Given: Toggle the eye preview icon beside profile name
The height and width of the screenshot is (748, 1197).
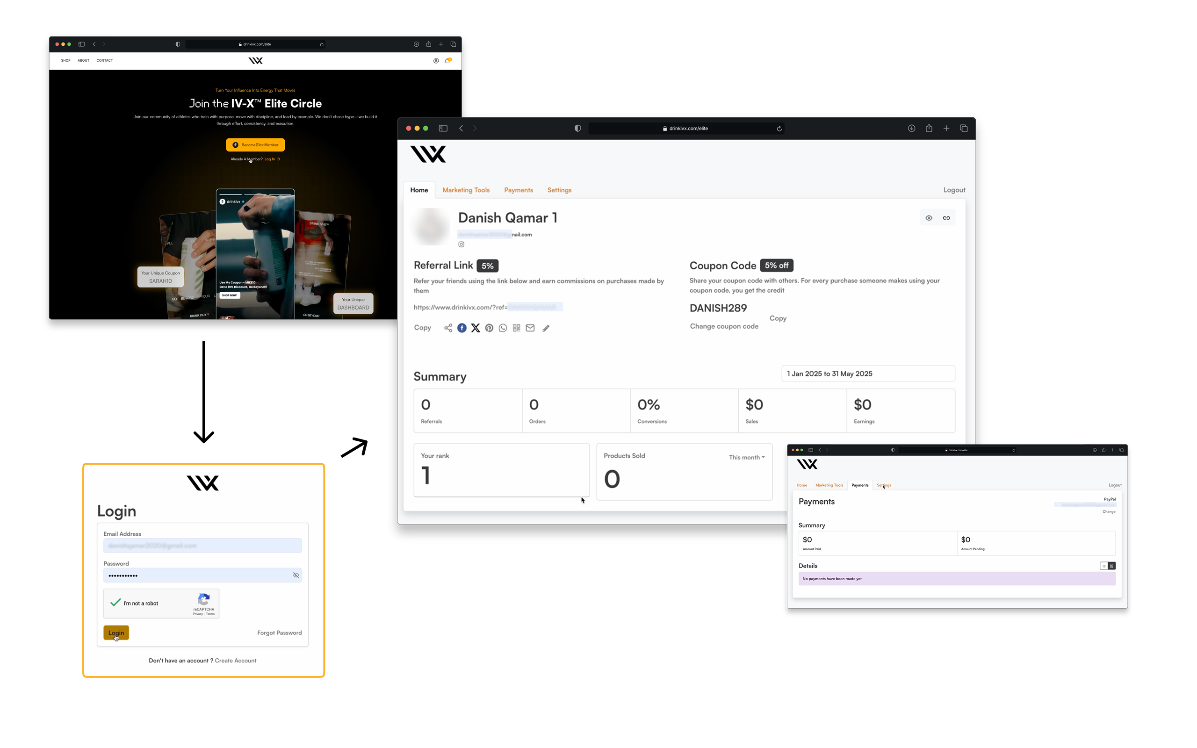Looking at the screenshot, I should [929, 218].
